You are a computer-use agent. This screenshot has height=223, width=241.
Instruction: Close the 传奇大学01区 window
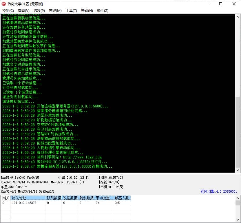pyautogui.click(x=234, y=4)
